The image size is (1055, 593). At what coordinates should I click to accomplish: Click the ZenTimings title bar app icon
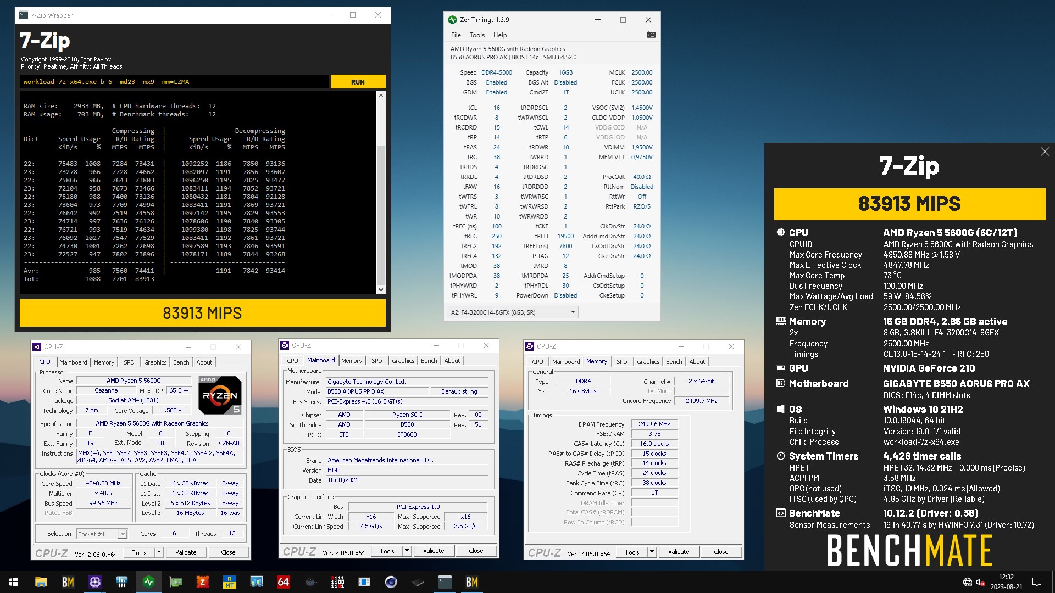(452, 20)
